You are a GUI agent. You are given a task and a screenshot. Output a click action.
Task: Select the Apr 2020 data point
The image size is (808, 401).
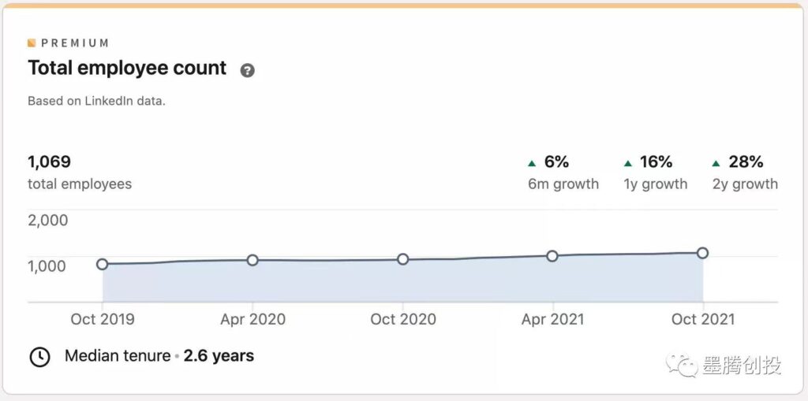point(252,260)
